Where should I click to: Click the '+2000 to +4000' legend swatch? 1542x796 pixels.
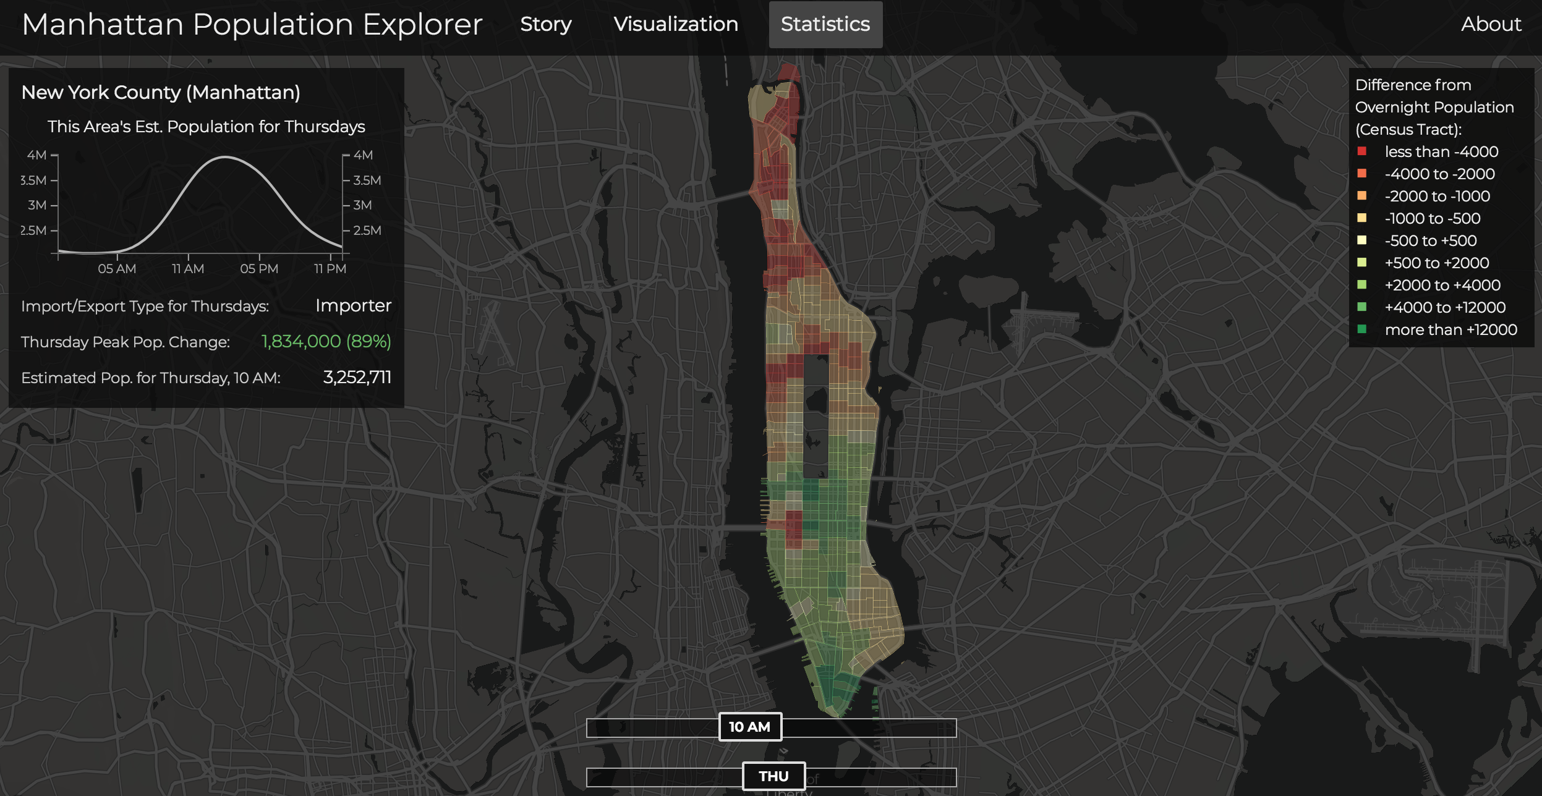tap(1361, 285)
